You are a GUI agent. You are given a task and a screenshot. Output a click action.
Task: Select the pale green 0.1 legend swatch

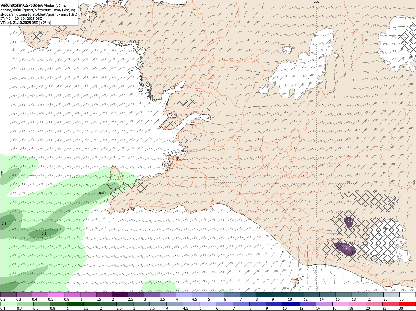(x=9, y=304)
